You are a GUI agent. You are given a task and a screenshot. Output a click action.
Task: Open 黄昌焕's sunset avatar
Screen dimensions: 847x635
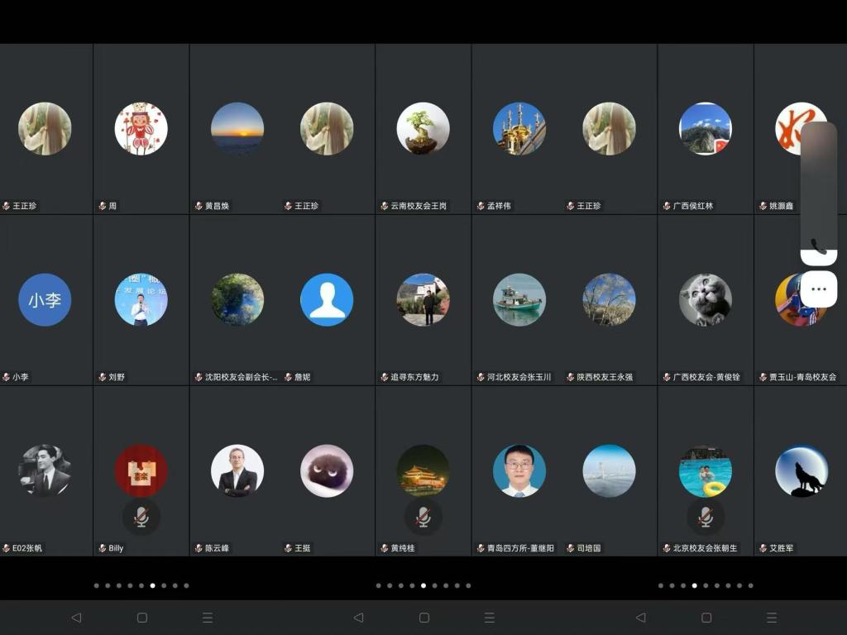coord(237,128)
